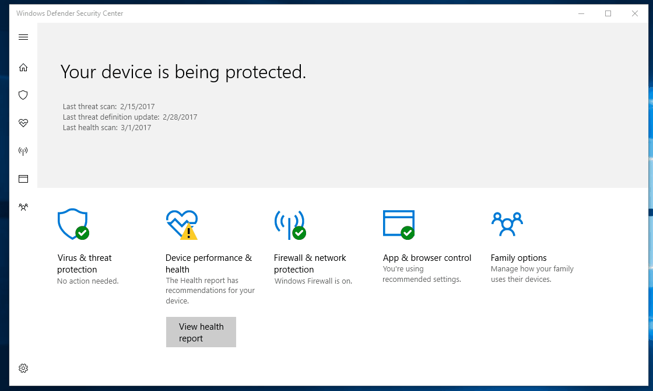
Task: Click the 'Last threat scan: 2/15/2017' line
Action: tap(108, 106)
